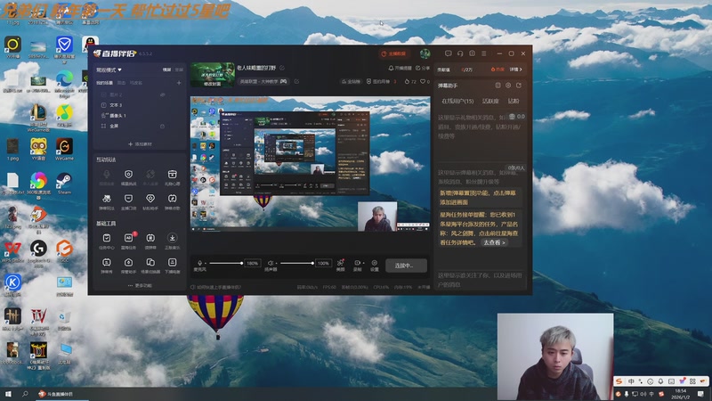Open the 录制 record icon
Image resolution: width=712 pixels, height=401 pixels.
pyautogui.click(x=358, y=265)
